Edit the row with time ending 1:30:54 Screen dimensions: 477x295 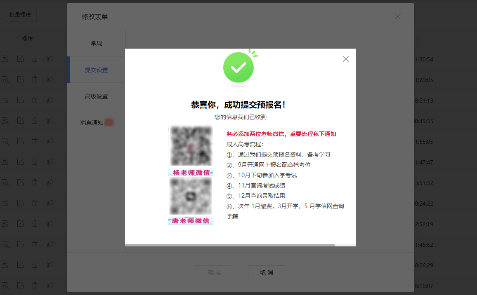20,59
